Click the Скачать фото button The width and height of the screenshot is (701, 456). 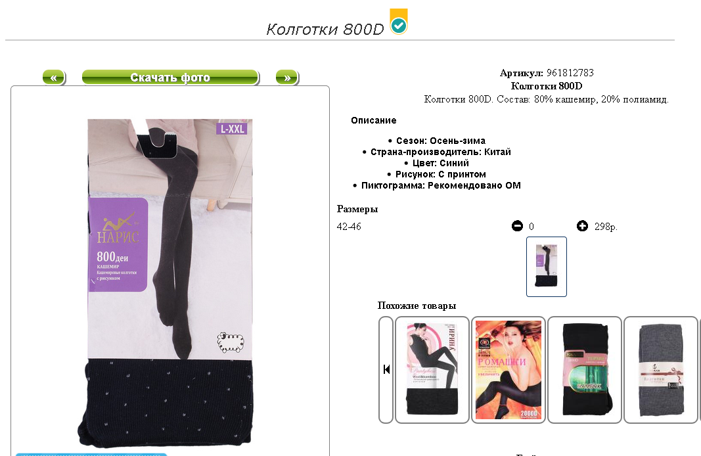point(170,78)
